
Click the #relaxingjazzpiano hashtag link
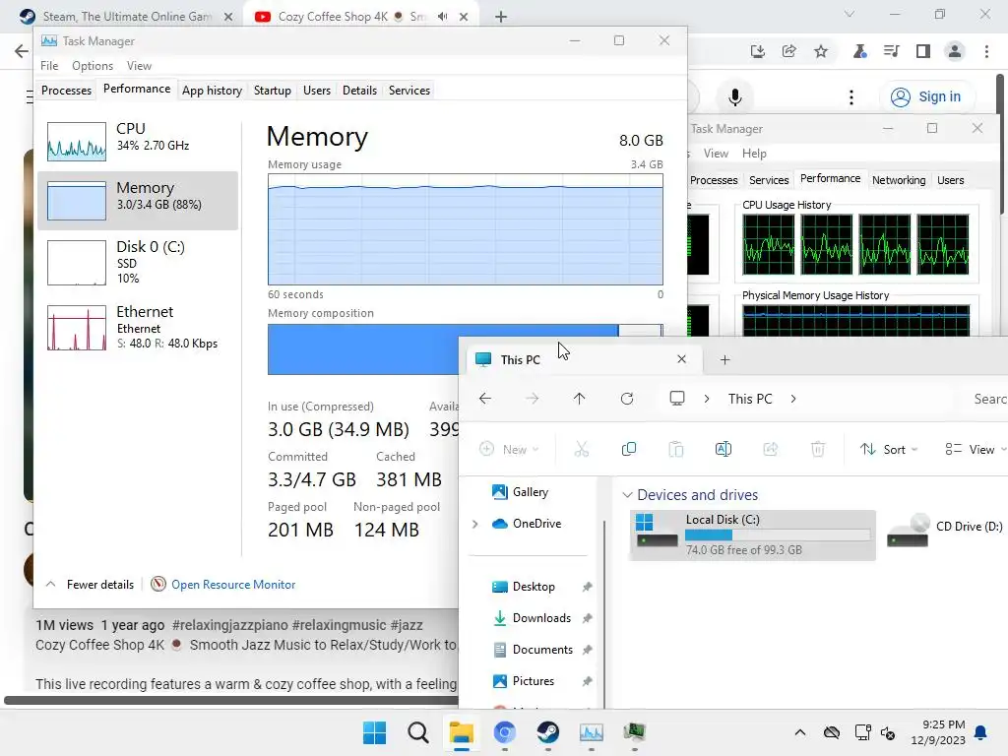pos(230,625)
